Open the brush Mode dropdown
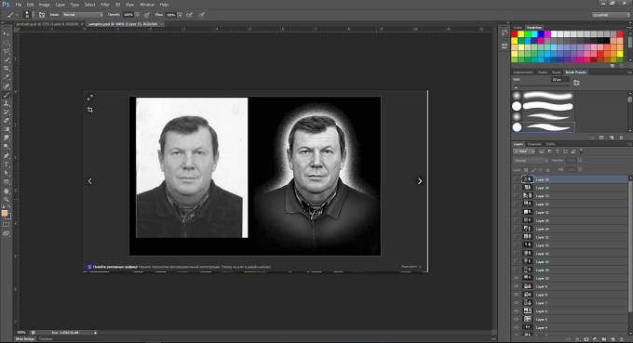633x343 pixels. point(83,15)
